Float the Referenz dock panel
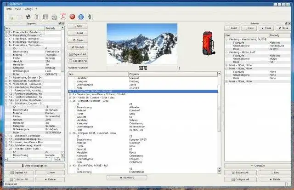This screenshot has width=294, height=190. pos(286,23)
